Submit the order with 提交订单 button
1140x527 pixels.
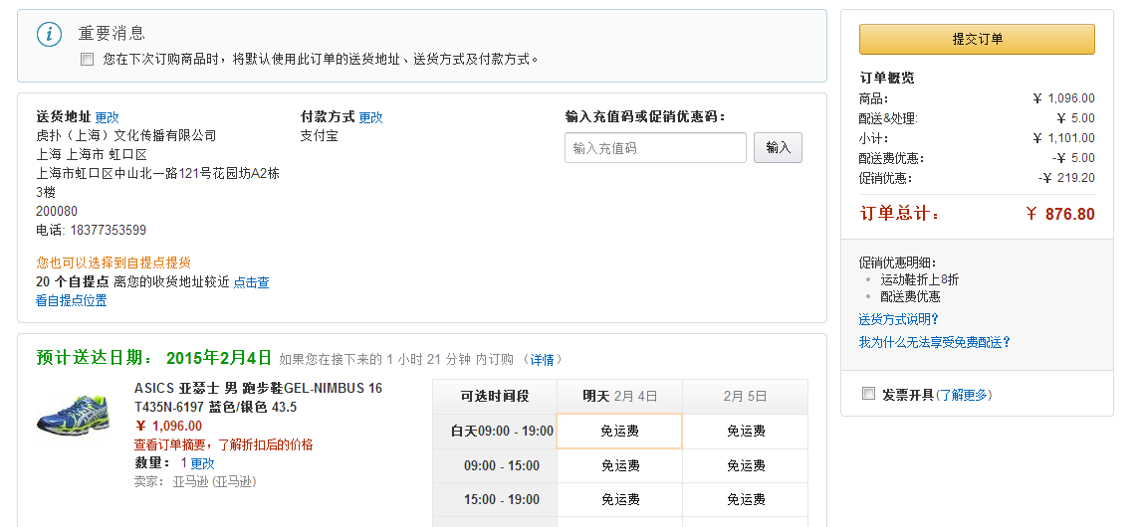pos(977,39)
